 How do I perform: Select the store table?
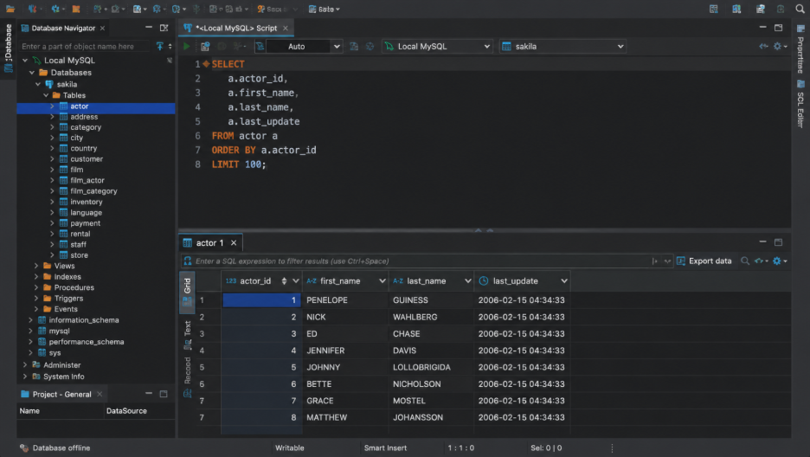coord(79,255)
